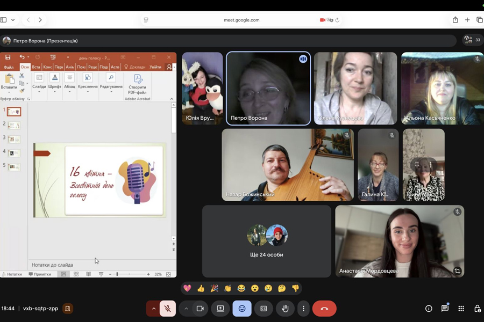Raise hand with the hand button

(285, 309)
